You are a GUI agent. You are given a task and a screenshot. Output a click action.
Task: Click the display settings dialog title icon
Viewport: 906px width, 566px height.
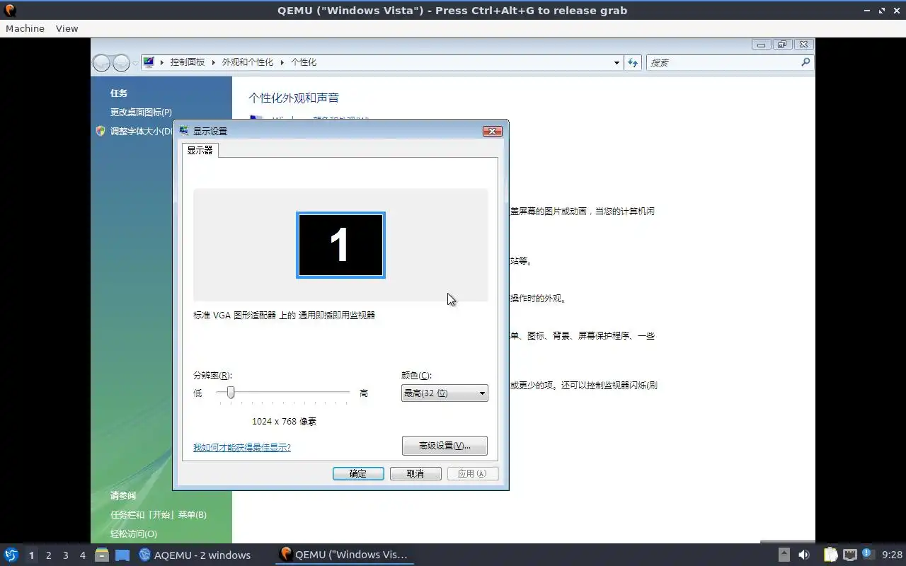[184, 131]
